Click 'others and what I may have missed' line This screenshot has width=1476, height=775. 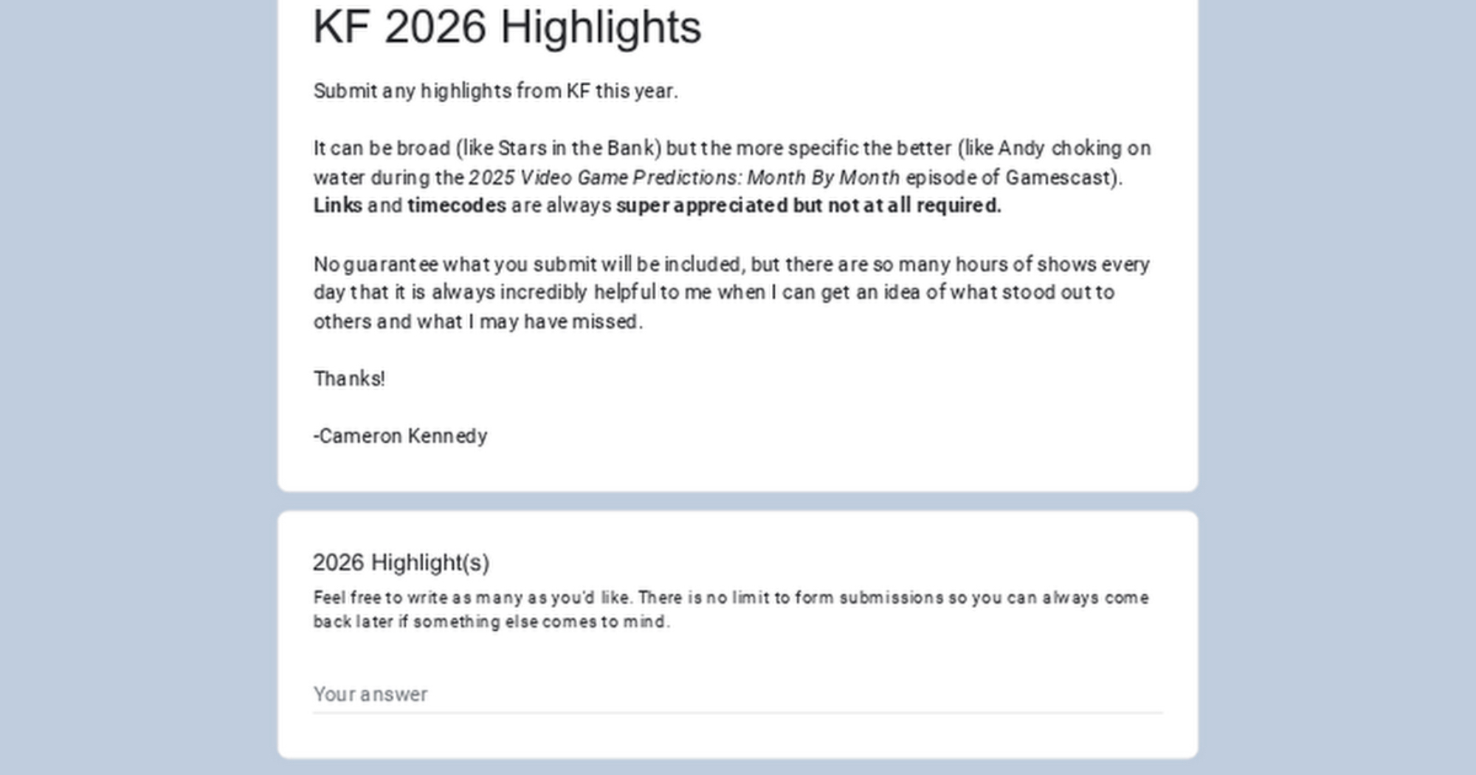[477, 322]
